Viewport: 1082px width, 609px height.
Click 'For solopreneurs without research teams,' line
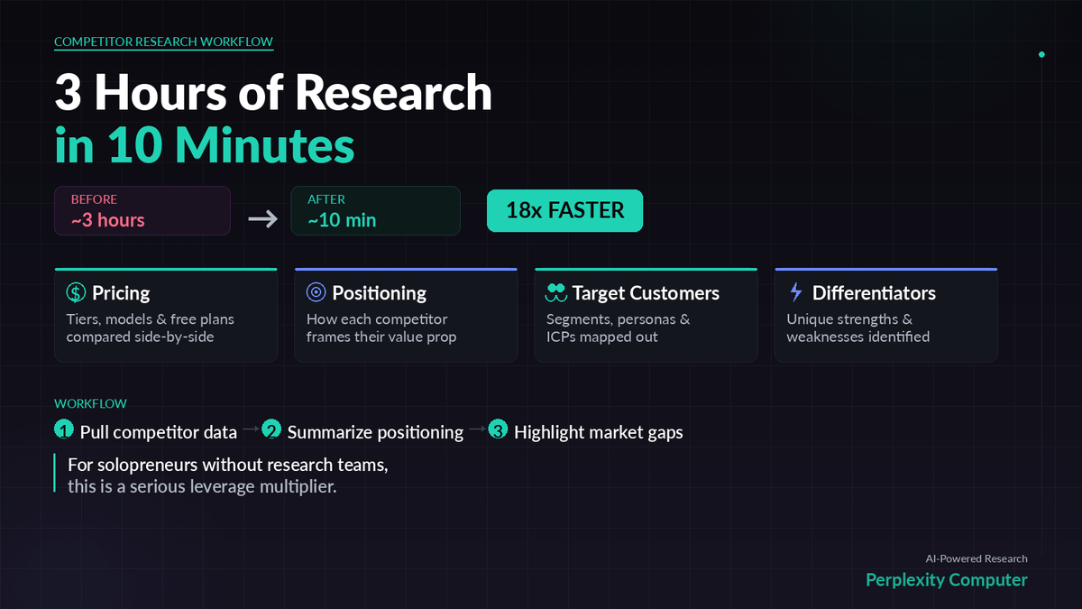(228, 466)
